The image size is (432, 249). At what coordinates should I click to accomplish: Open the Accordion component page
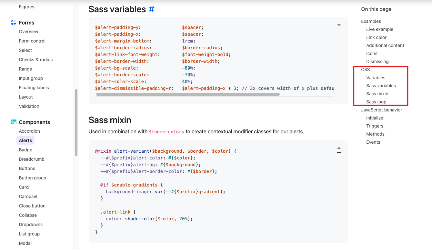(x=29, y=131)
